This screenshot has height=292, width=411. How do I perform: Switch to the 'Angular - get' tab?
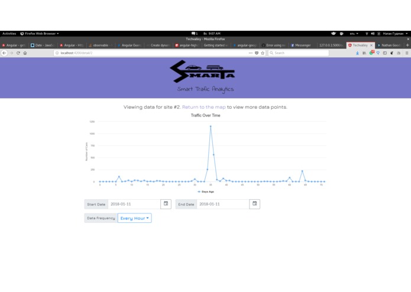pyautogui.click(x=14, y=46)
